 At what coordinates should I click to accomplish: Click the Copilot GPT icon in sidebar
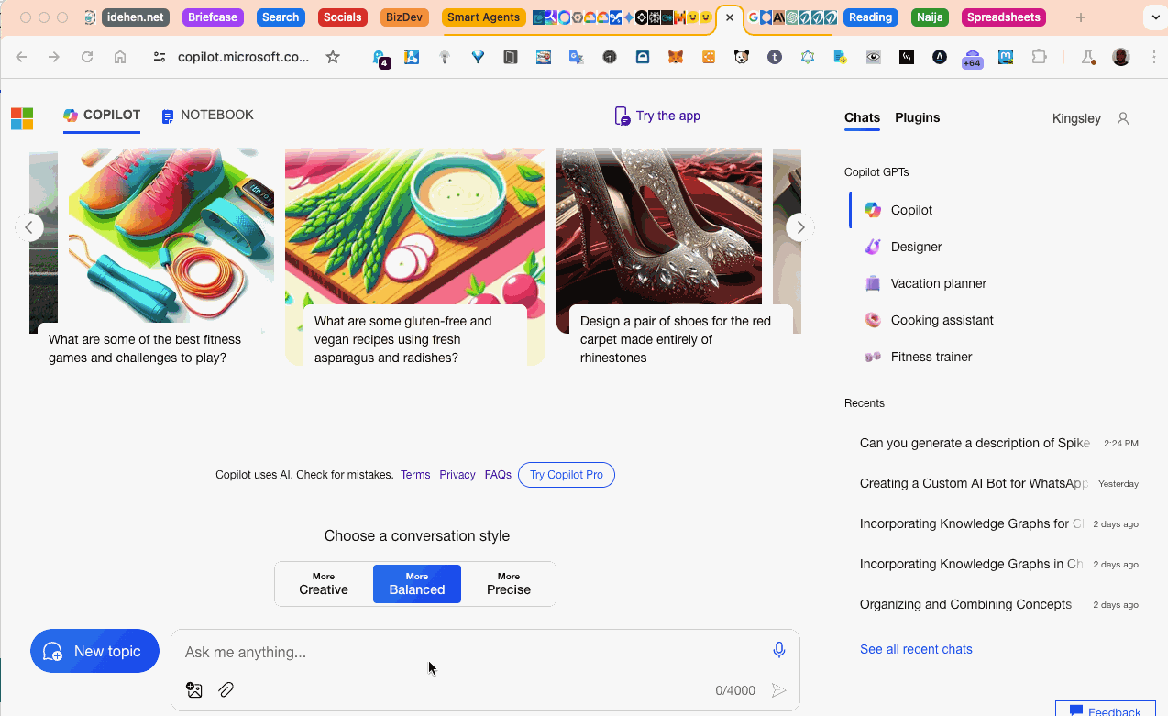873,210
